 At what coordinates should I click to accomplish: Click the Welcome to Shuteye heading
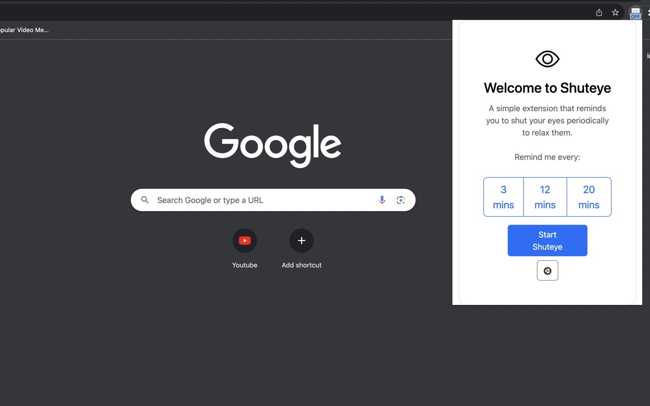547,88
